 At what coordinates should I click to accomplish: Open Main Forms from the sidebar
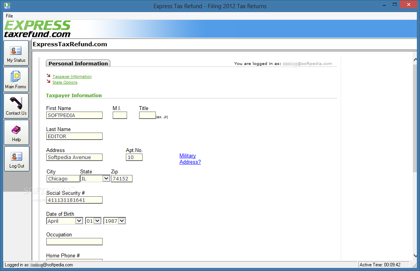[x=16, y=79]
